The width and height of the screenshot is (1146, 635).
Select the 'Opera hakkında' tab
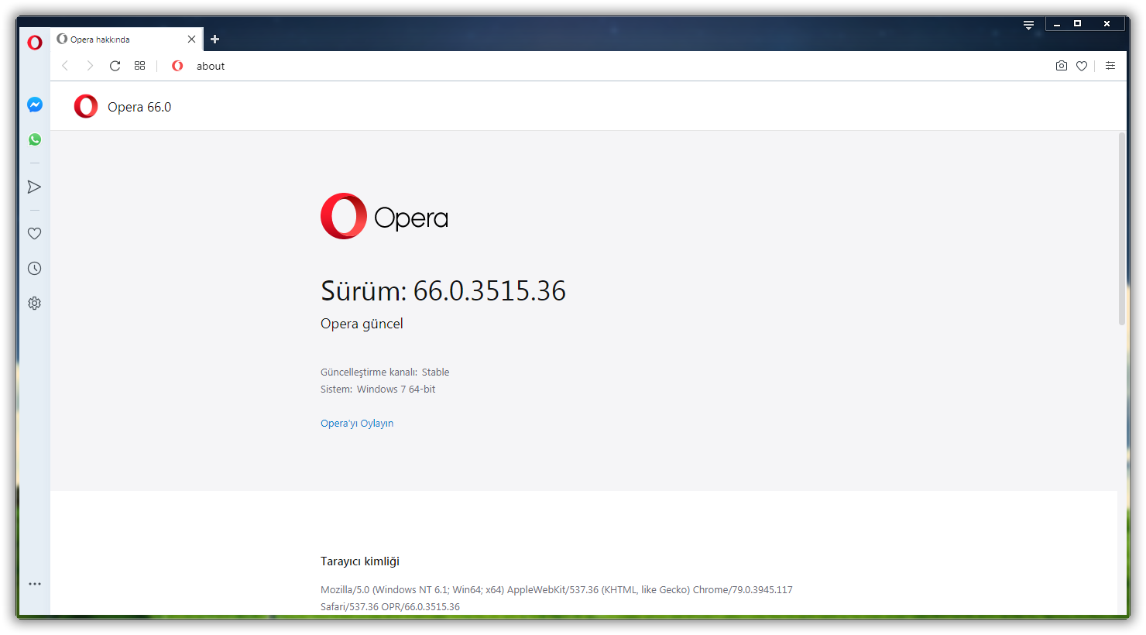coord(127,39)
